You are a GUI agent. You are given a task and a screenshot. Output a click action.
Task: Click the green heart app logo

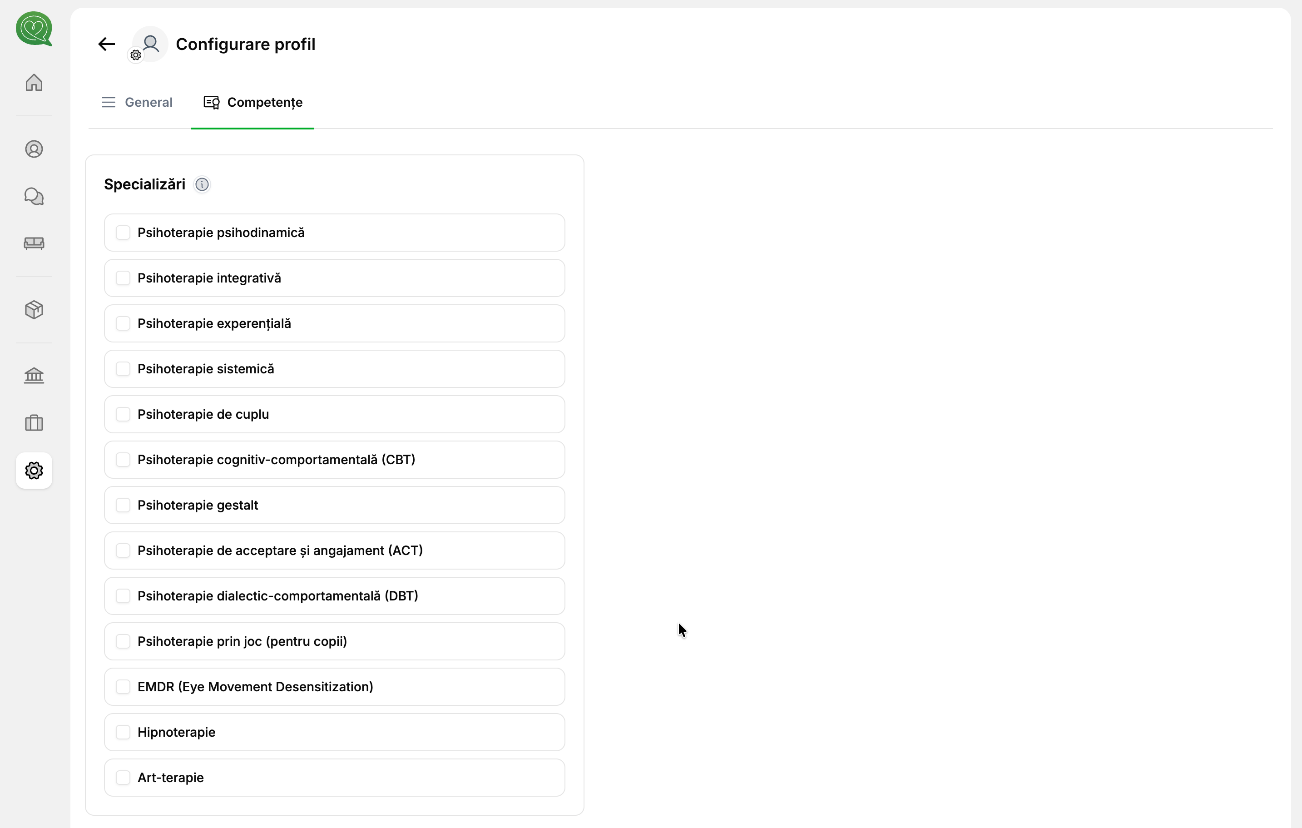click(34, 29)
